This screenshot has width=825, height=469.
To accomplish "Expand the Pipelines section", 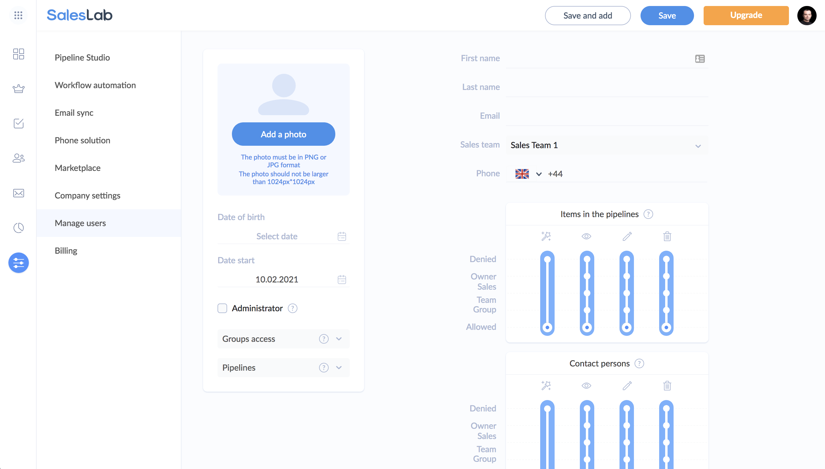I will point(339,368).
